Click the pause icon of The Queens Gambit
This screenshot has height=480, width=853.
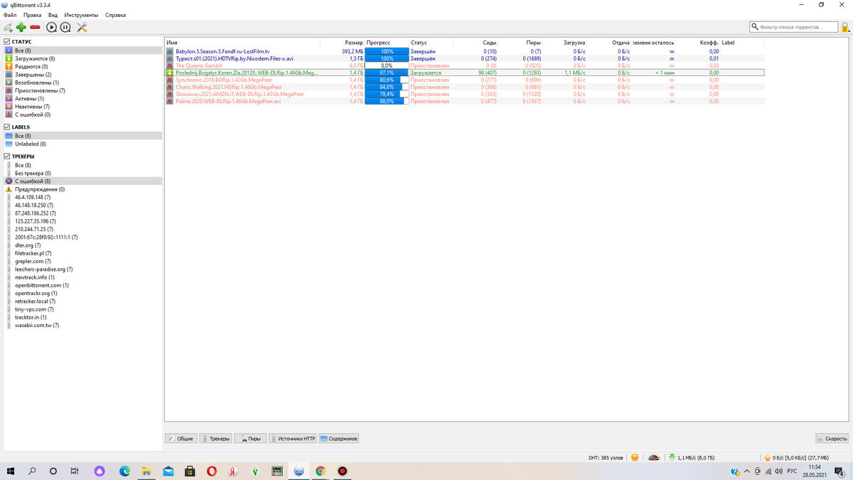pos(169,65)
